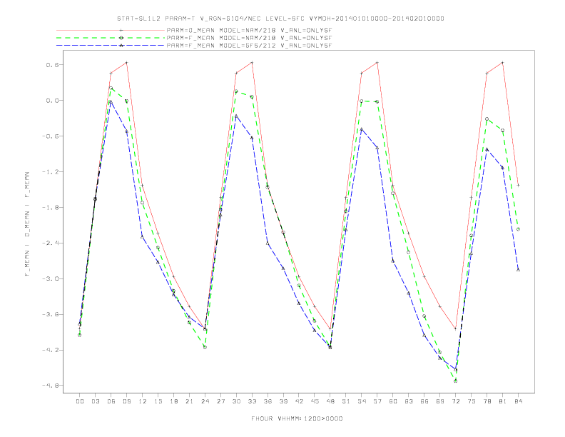Click the y-axis tick label -1.2
The height and width of the screenshot is (437, 565).
50,172
